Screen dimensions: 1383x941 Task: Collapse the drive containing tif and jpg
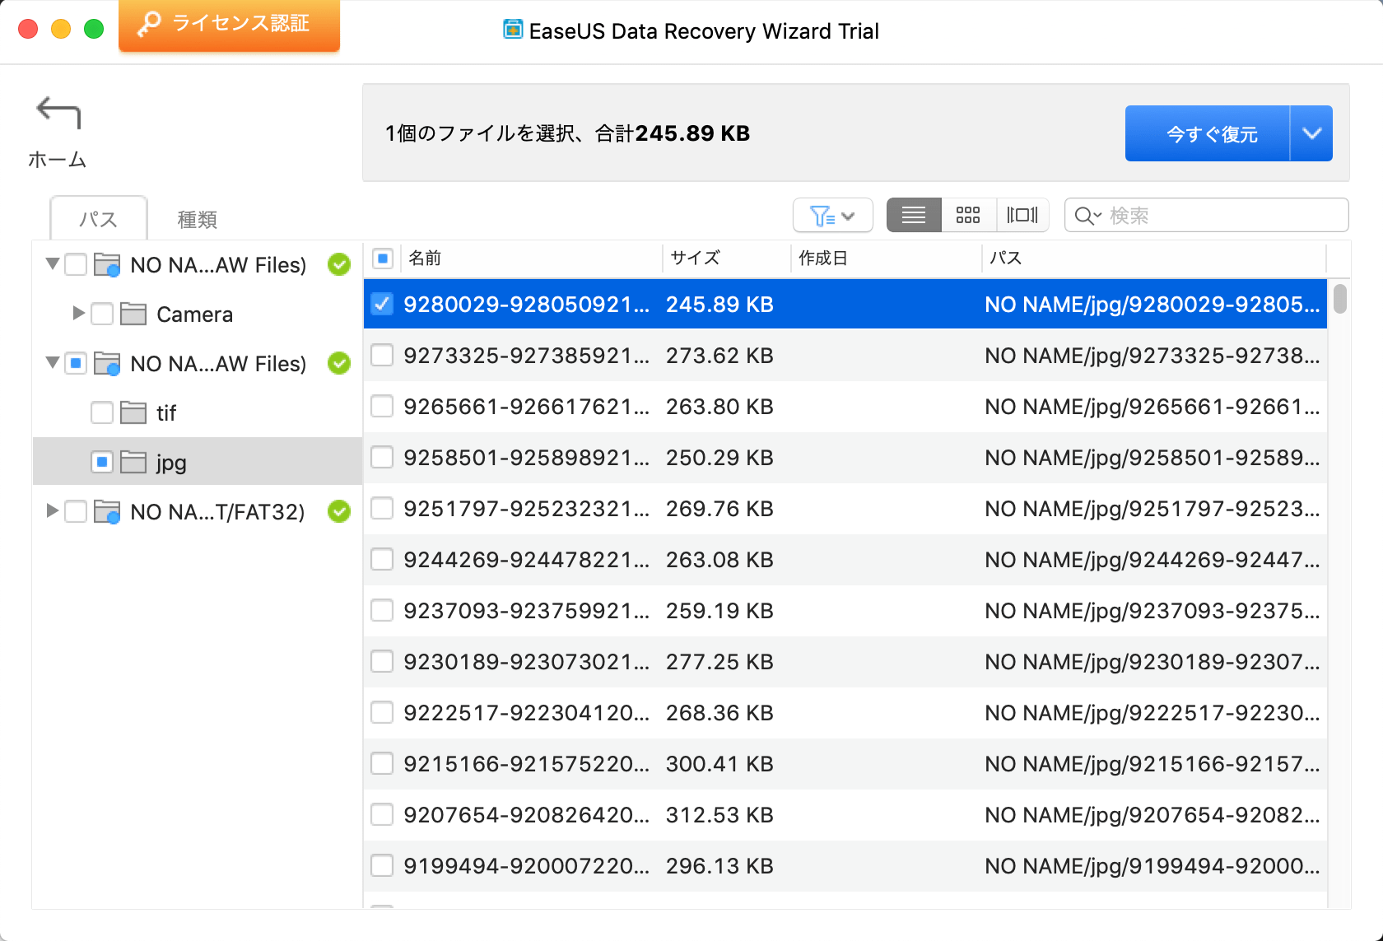point(52,363)
